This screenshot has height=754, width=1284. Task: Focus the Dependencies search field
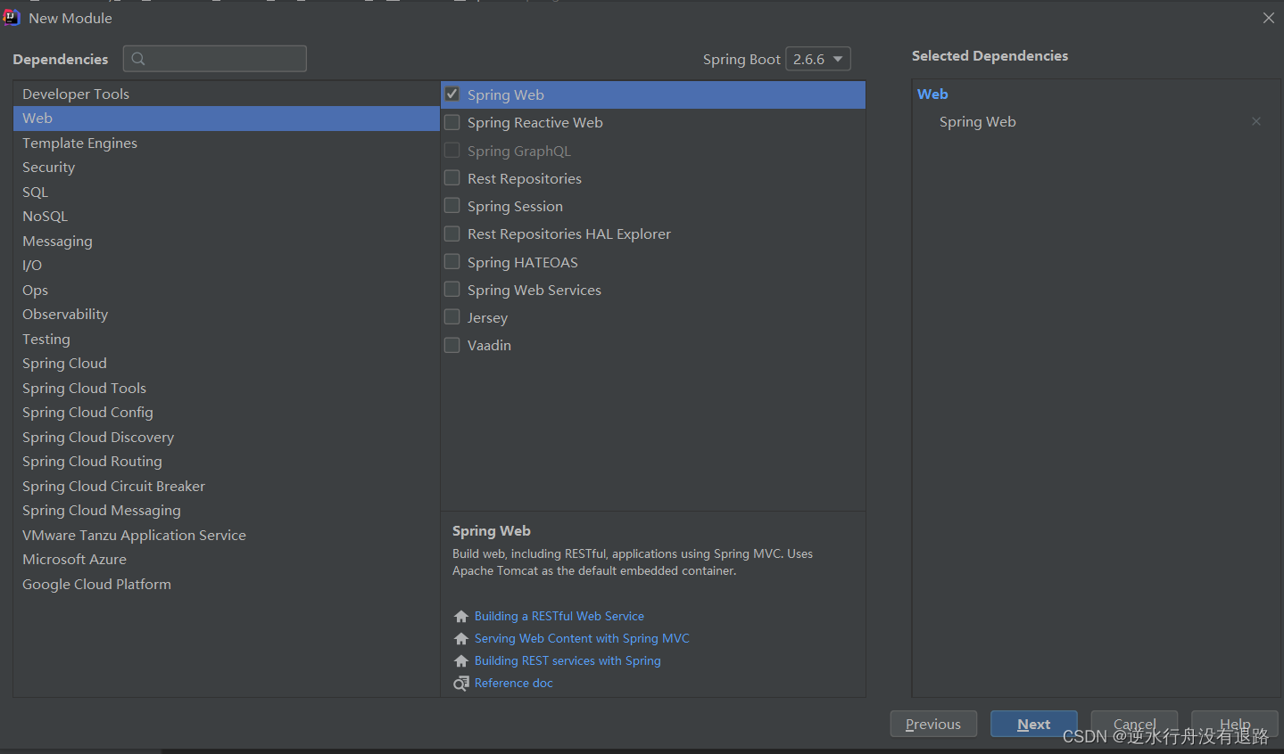(215, 59)
